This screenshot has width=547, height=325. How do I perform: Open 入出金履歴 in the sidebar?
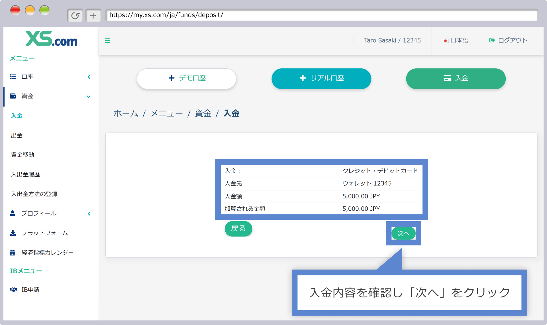click(25, 174)
